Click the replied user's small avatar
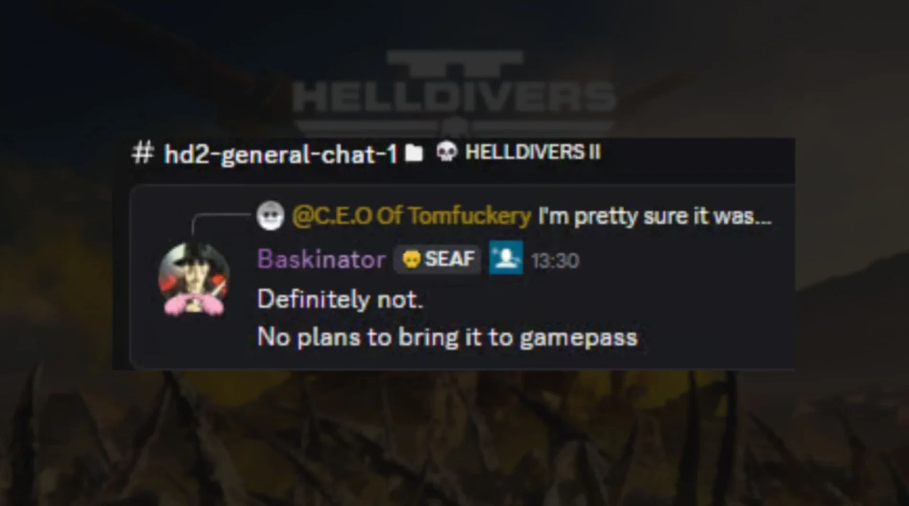Viewport: 909px width, 506px height. pyautogui.click(x=270, y=215)
